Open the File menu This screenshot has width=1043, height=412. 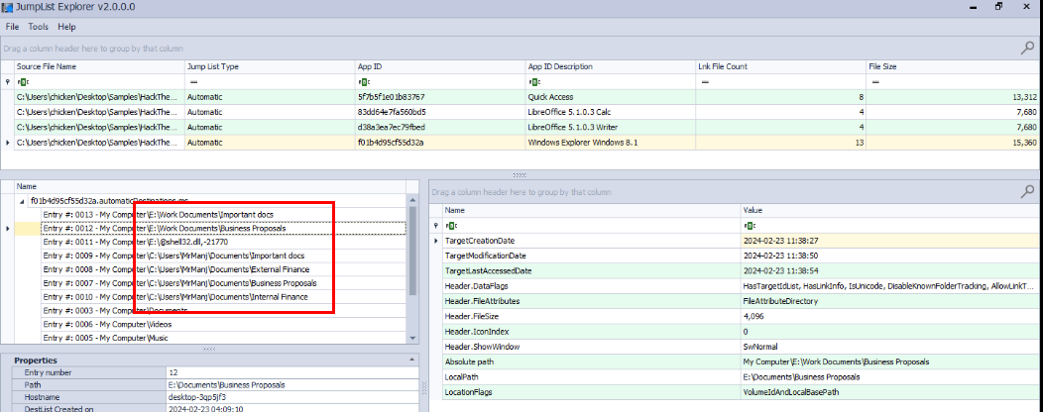click(13, 27)
